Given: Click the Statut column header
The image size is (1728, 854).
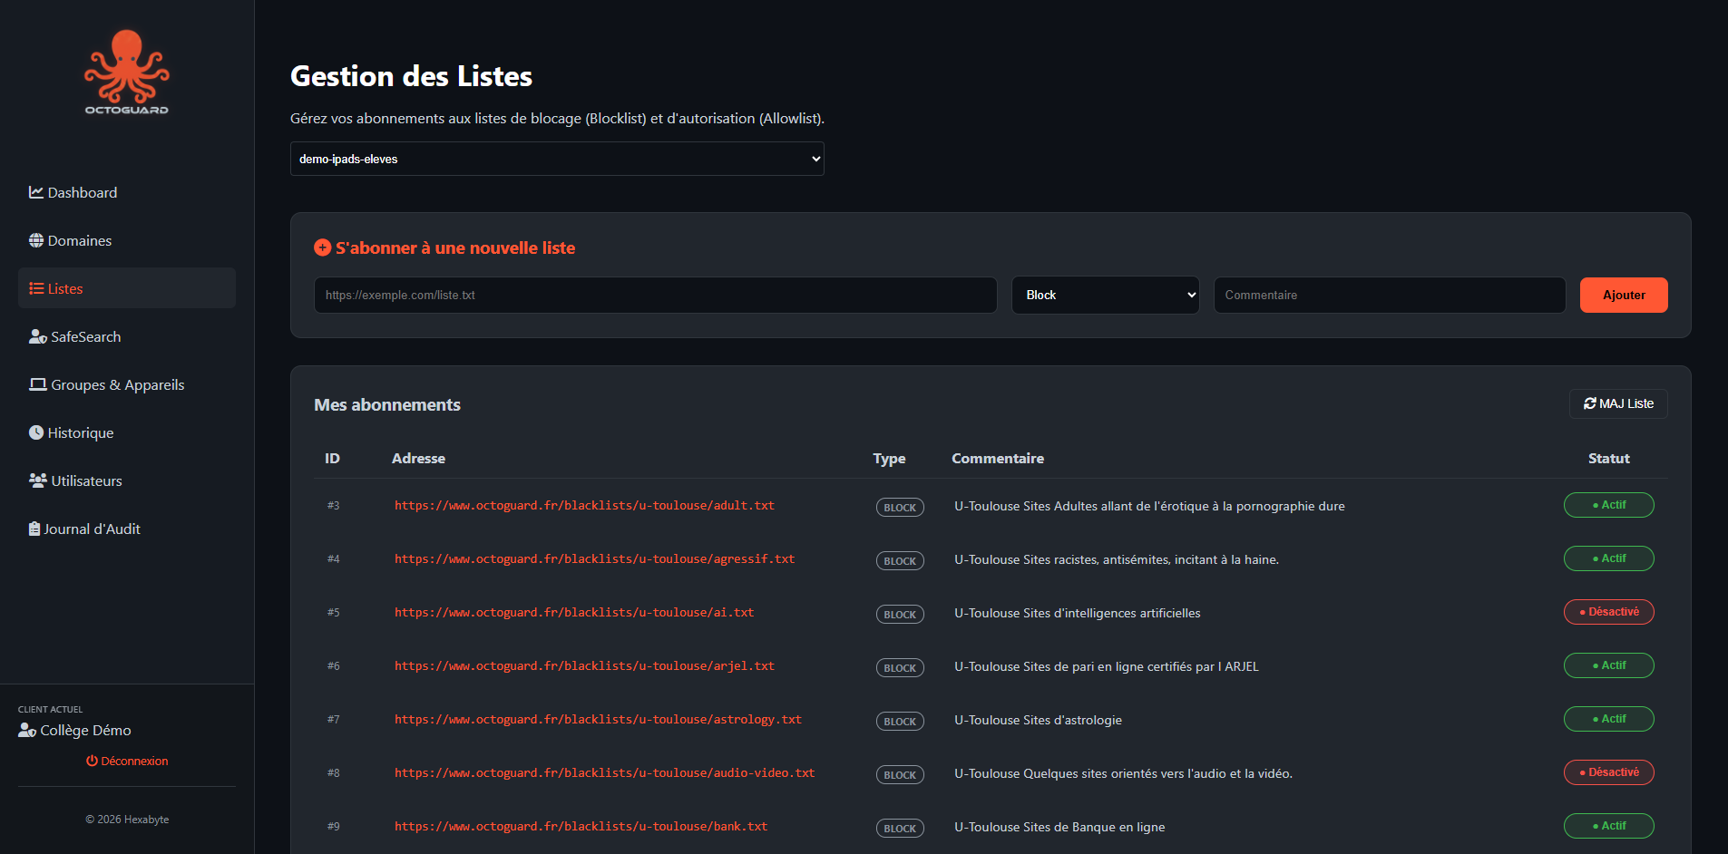Looking at the screenshot, I should pyautogui.click(x=1608, y=459).
